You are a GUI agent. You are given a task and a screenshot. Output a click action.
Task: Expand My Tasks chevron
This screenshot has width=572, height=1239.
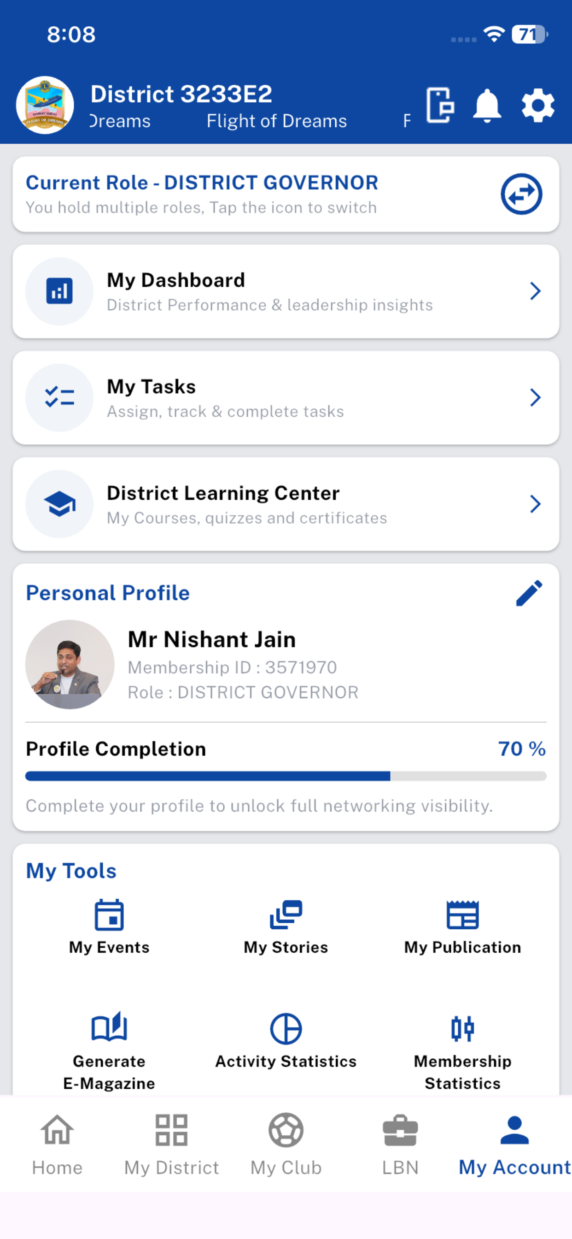click(x=535, y=397)
